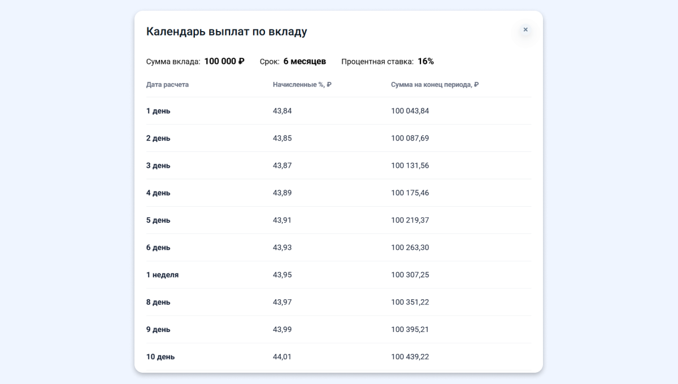Click the 'Дата расчета' column header
678x384 pixels.
(x=167, y=85)
